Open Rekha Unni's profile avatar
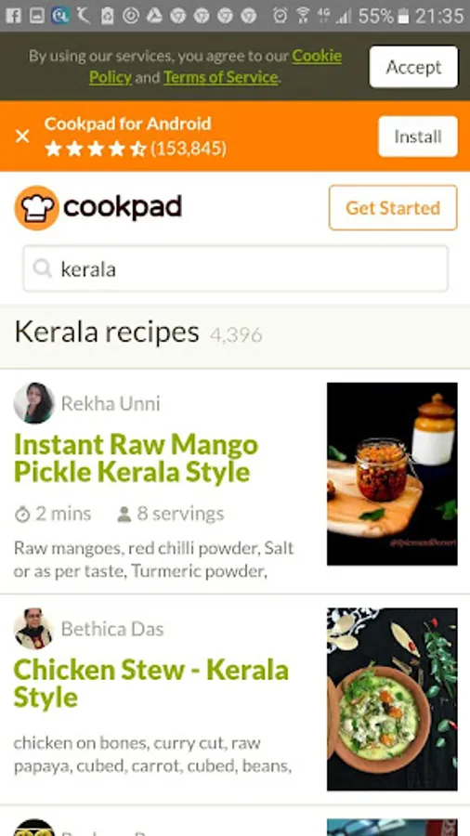The image size is (470, 836). (34, 403)
